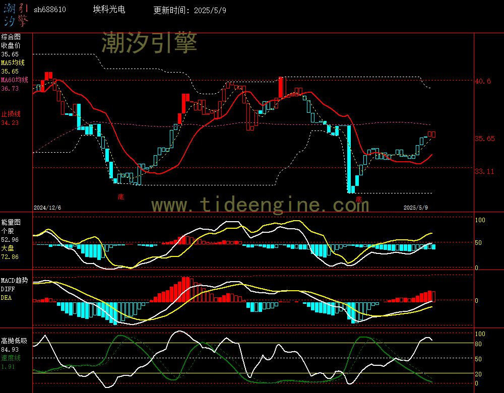Viewport: 504px width, 393px height.
Task: Click the yellow DEA legend label
Action: coord(6,298)
